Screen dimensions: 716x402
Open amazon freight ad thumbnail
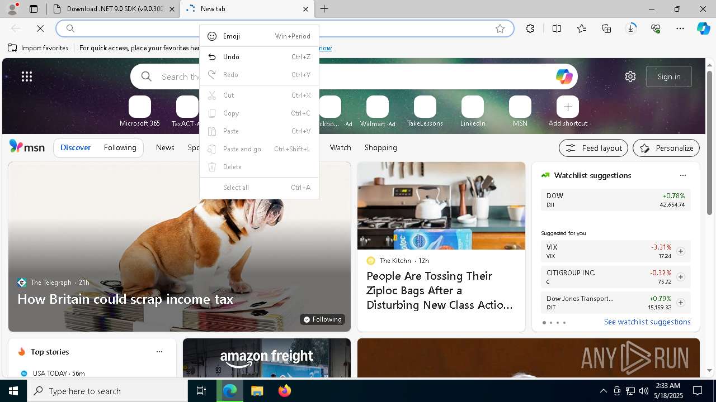click(267, 358)
